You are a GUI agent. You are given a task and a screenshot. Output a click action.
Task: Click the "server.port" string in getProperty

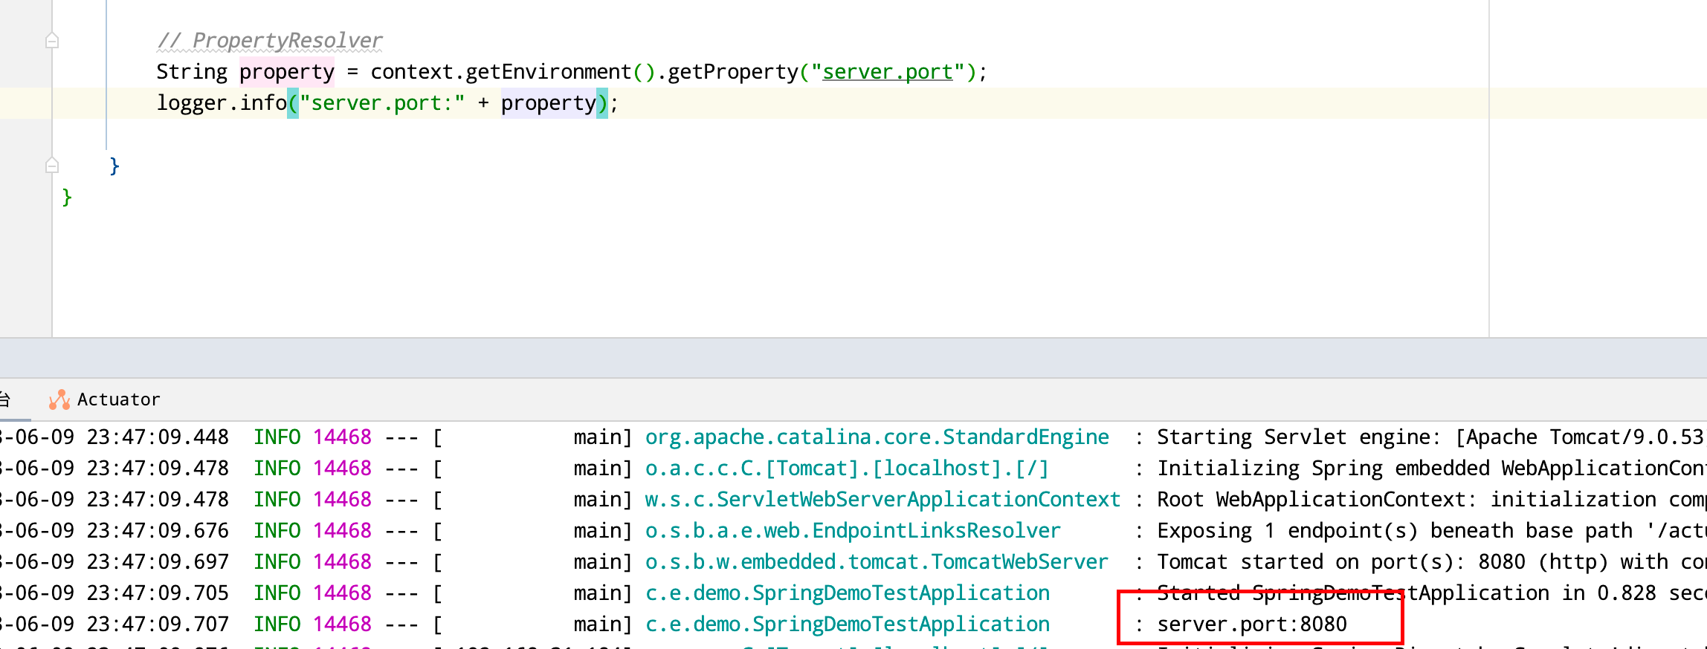pyautogui.click(x=888, y=72)
